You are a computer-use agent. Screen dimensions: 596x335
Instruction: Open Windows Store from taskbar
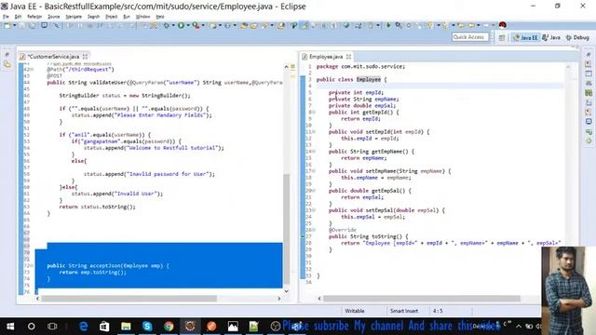point(104,327)
